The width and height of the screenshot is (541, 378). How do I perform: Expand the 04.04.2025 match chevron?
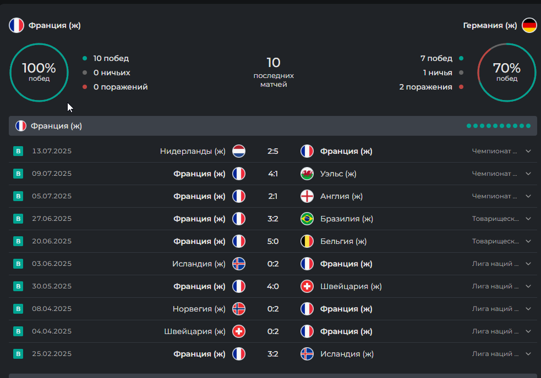pyautogui.click(x=528, y=331)
